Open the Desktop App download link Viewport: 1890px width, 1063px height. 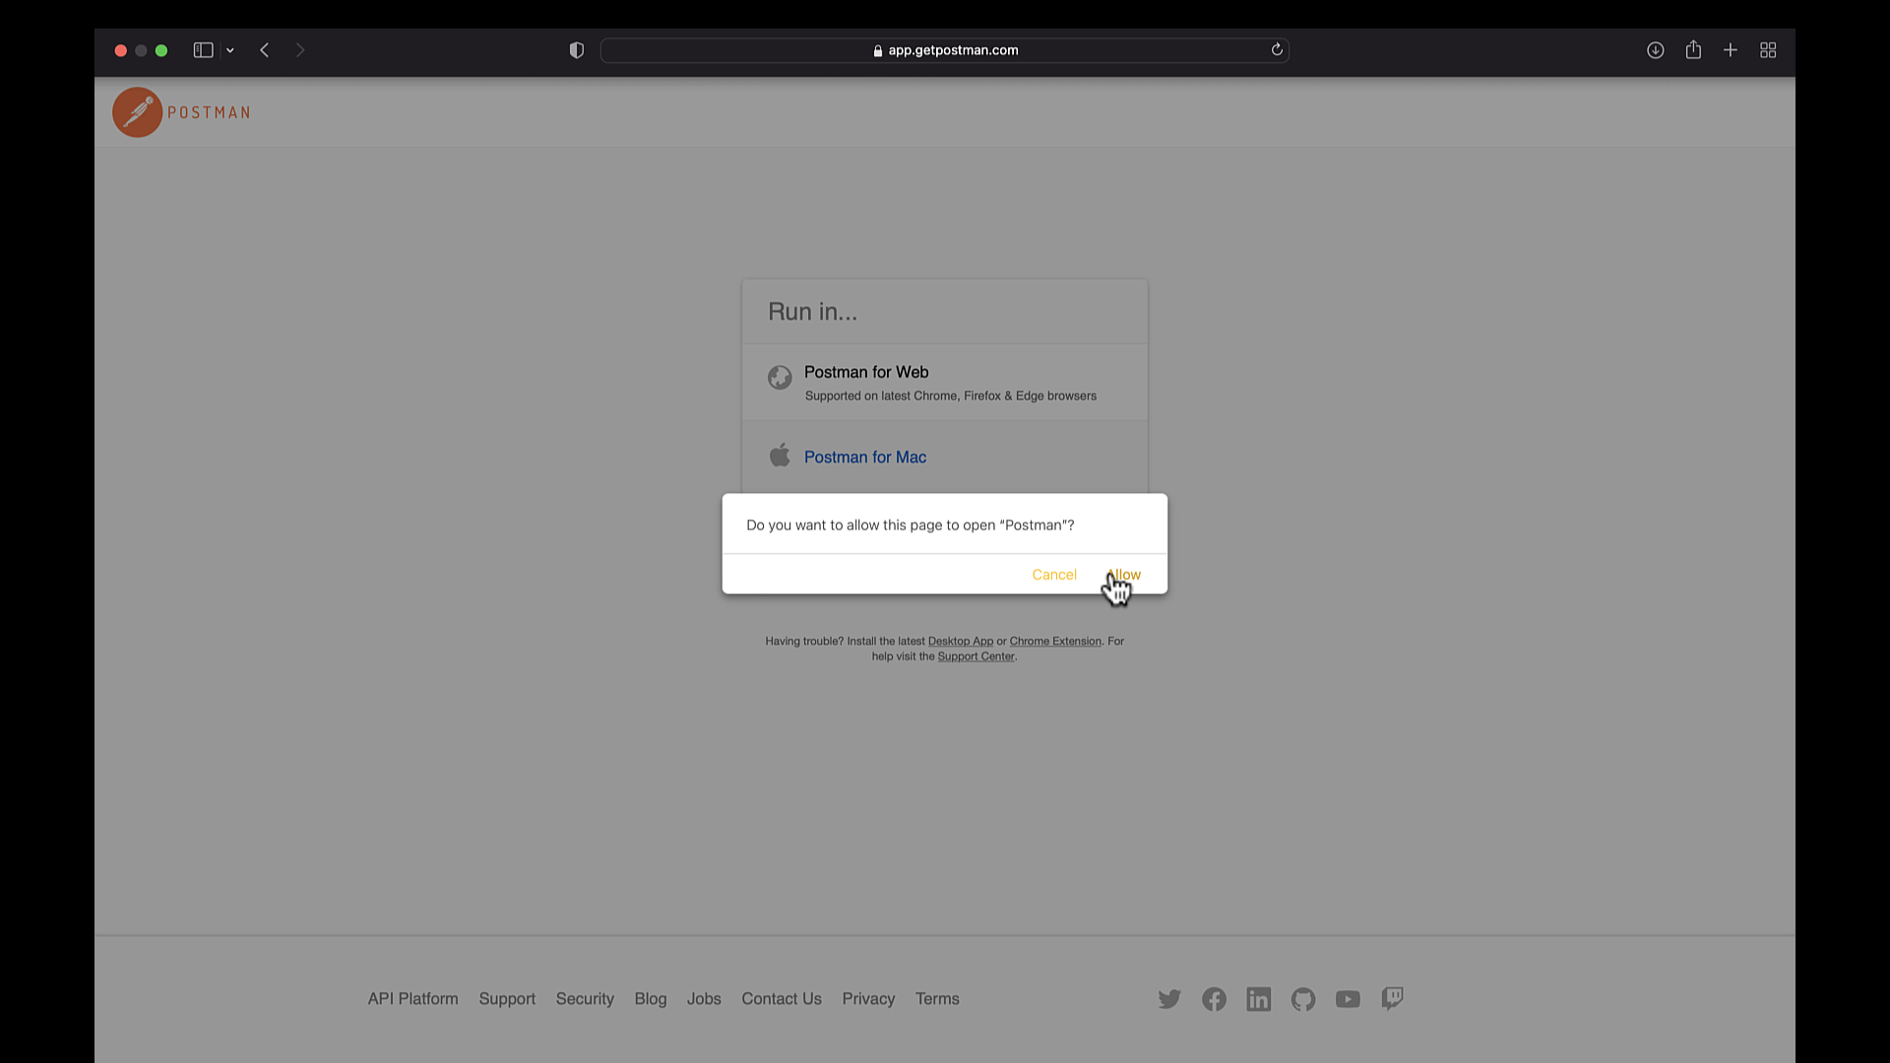click(x=960, y=641)
